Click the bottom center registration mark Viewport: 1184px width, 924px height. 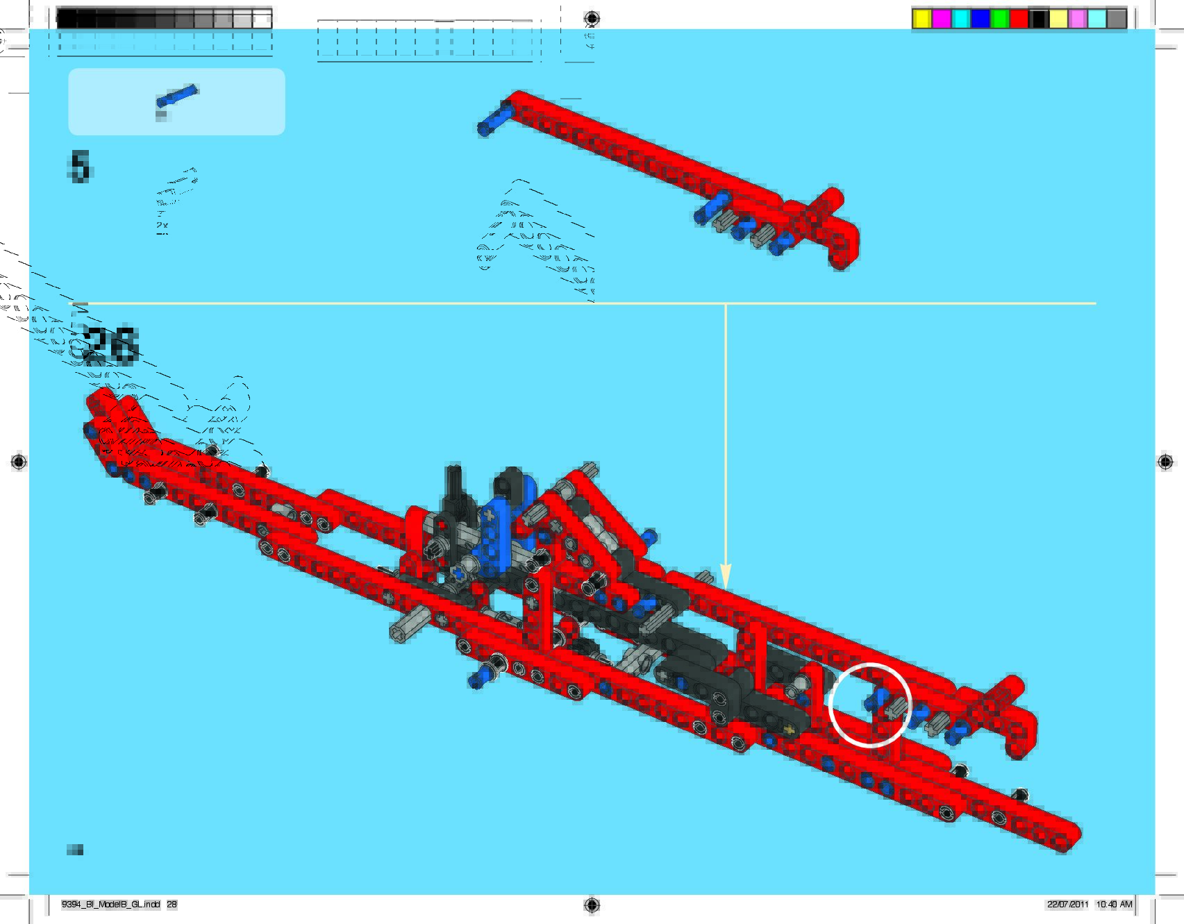click(592, 904)
